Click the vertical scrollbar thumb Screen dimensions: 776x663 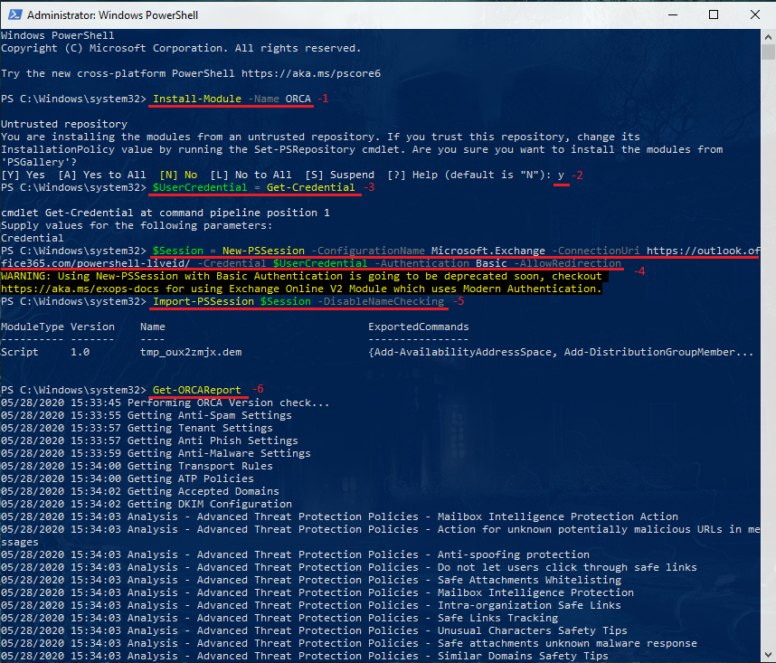pyautogui.click(x=768, y=52)
